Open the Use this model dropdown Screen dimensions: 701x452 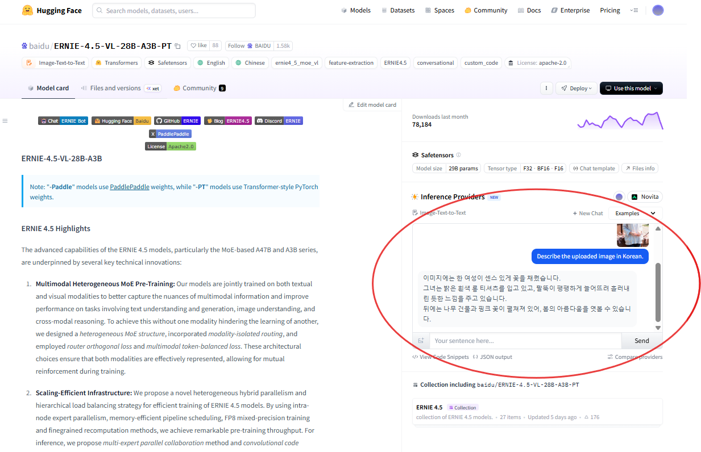[x=631, y=88]
